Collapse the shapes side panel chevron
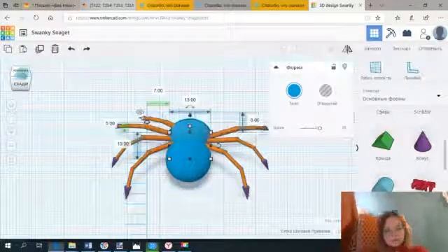The height and width of the screenshot is (252, 448). (x=357, y=148)
